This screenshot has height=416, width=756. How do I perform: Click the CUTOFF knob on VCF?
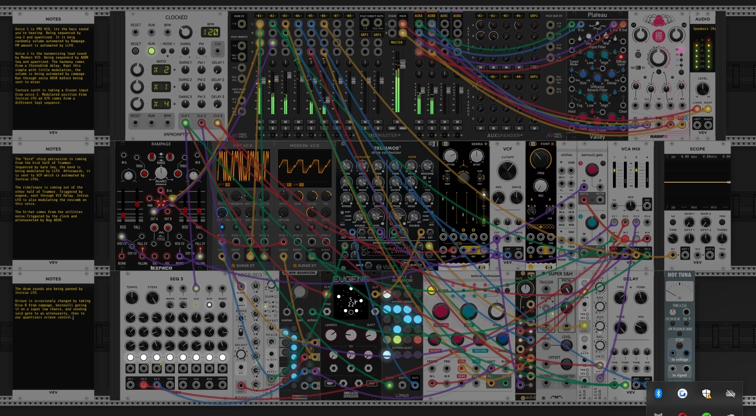coord(507,170)
